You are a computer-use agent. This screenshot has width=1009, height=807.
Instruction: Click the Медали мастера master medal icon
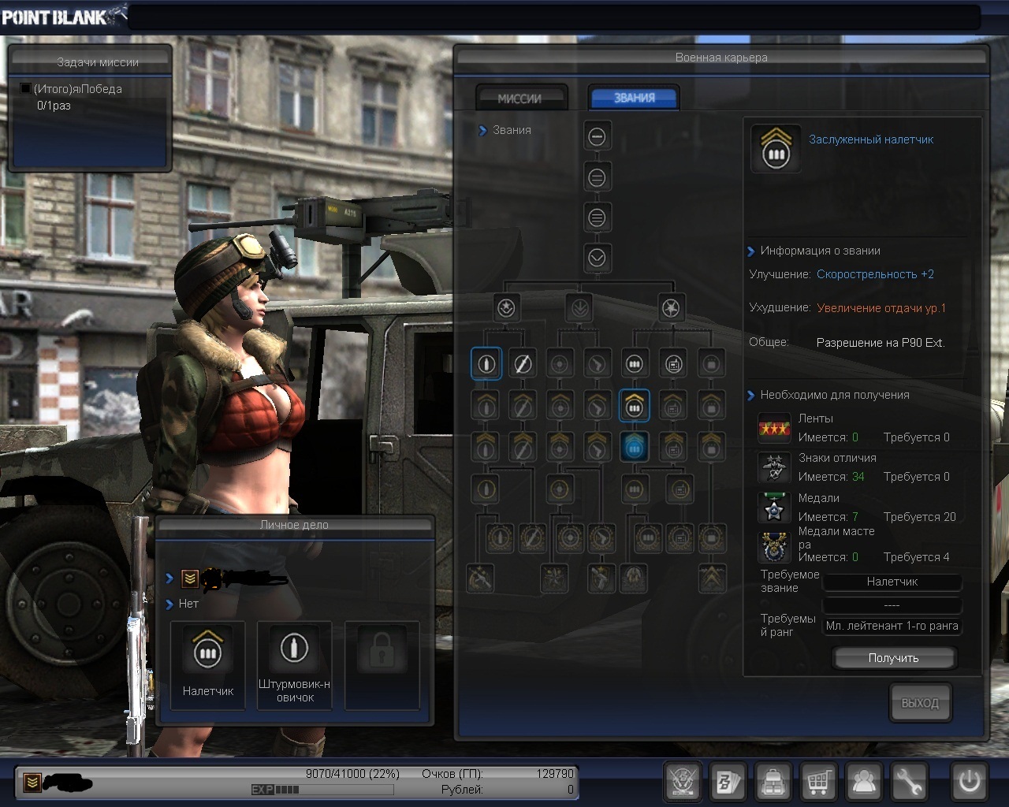pyautogui.click(x=774, y=548)
